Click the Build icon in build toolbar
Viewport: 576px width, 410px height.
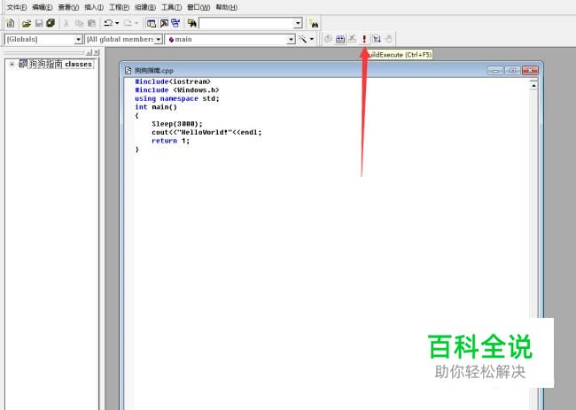point(340,39)
